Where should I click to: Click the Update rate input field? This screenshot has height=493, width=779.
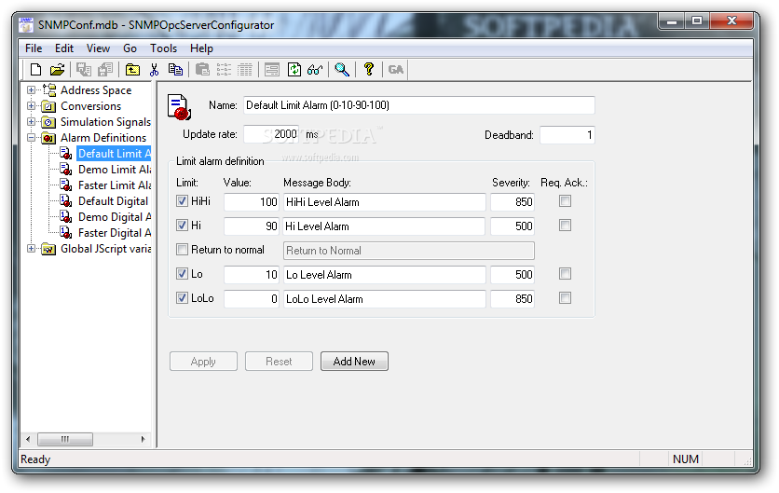click(271, 134)
